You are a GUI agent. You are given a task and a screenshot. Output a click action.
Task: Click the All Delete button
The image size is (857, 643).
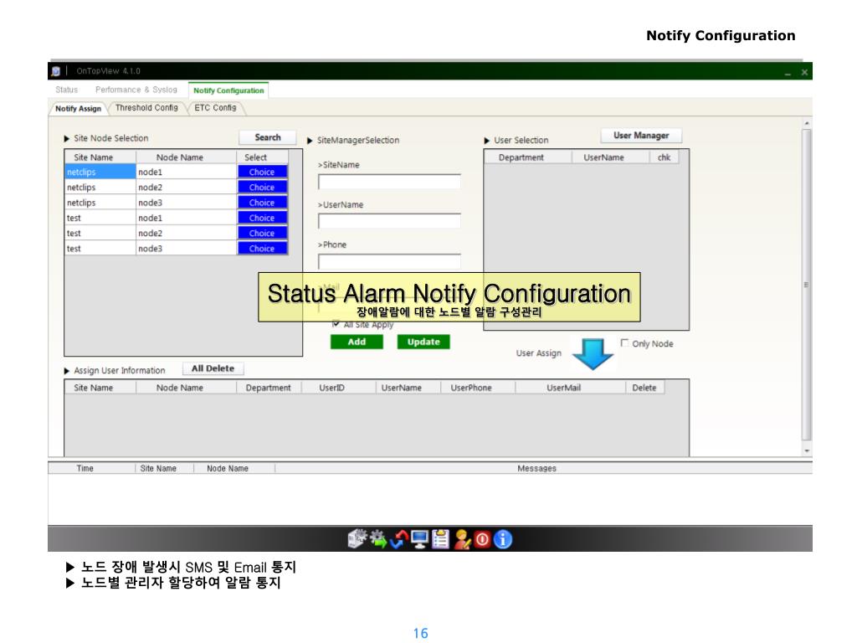coord(213,368)
